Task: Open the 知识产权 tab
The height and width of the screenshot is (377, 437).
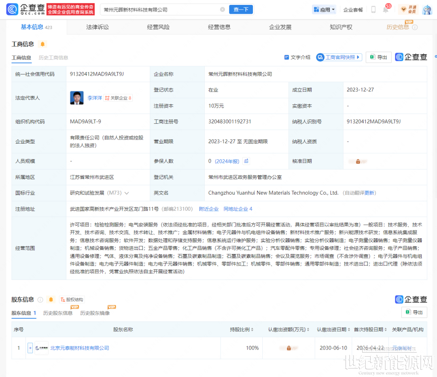Action: coord(341,27)
